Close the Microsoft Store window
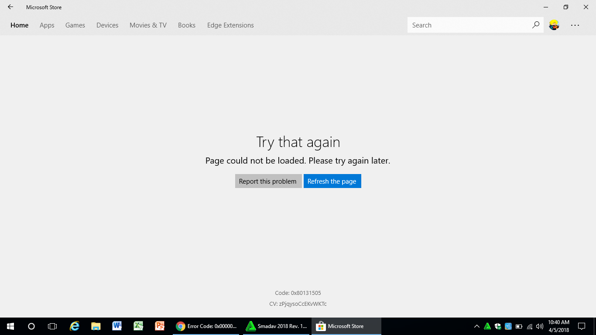 (586, 7)
